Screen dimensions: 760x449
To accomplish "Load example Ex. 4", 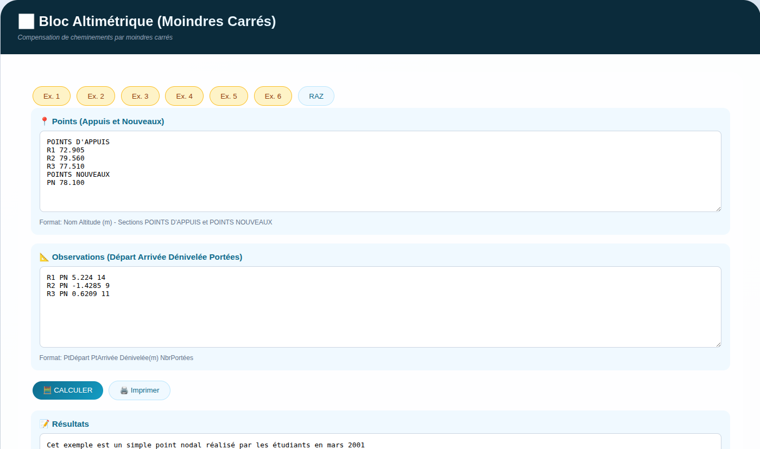I will 184,96.
